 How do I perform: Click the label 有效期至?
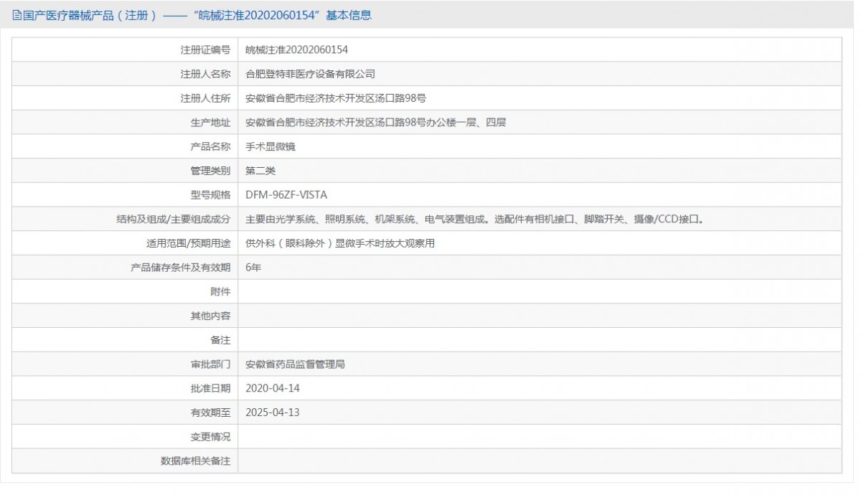pyautogui.click(x=210, y=412)
